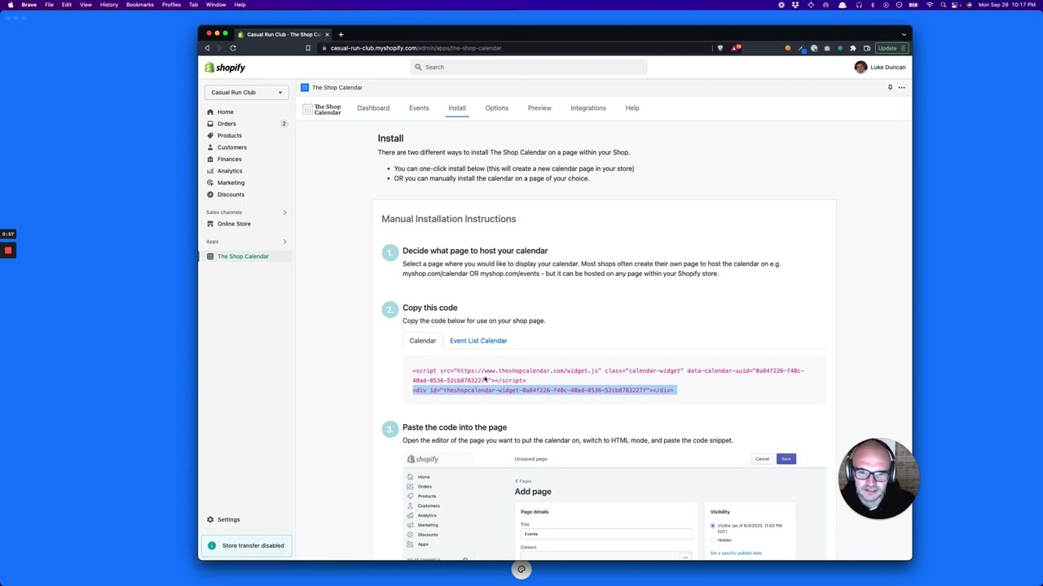The image size is (1043, 586).
Task: Open the View menu in menu bar
Action: point(86,5)
